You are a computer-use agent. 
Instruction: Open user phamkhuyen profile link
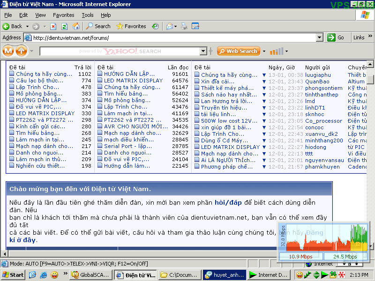pos(322,167)
